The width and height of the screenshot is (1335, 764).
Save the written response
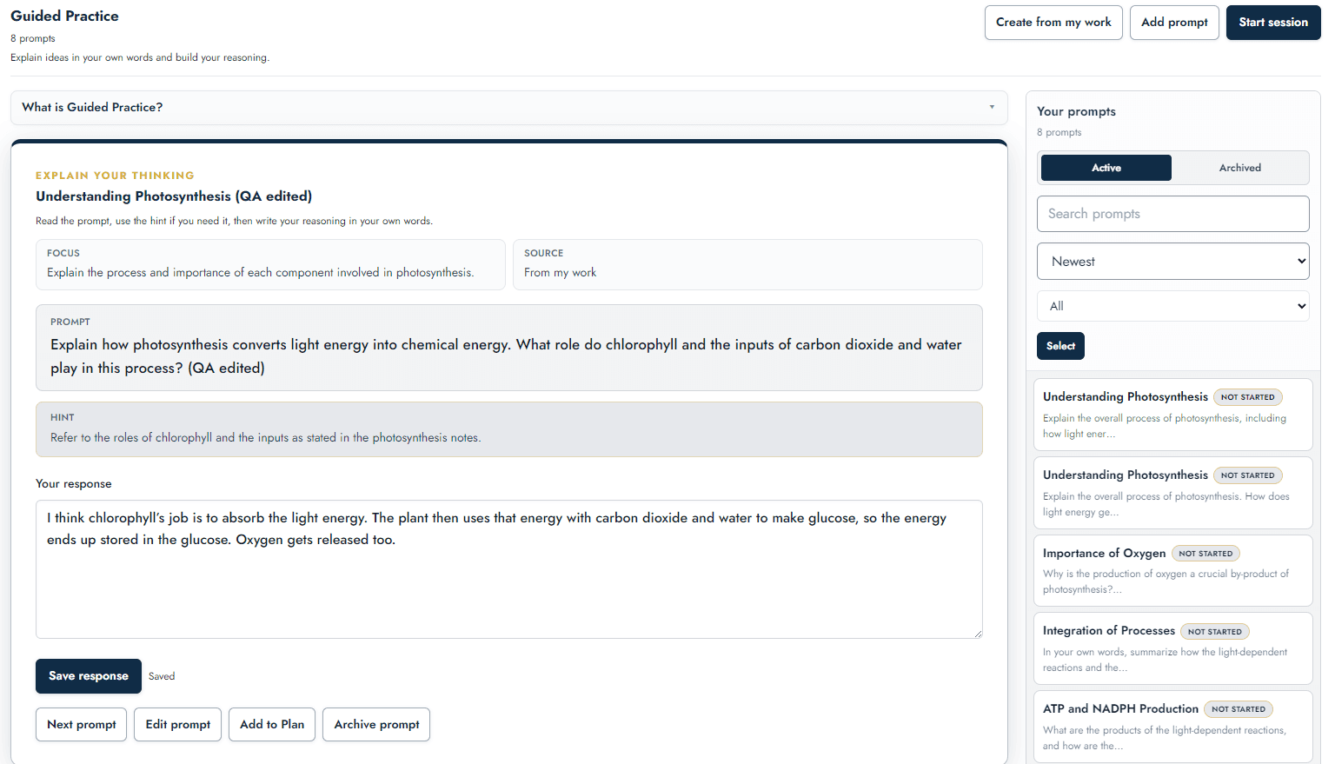[x=89, y=676]
